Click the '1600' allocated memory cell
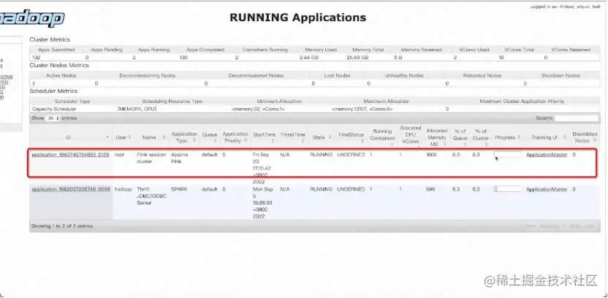The image size is (608, 298). (x=431, y=155)
